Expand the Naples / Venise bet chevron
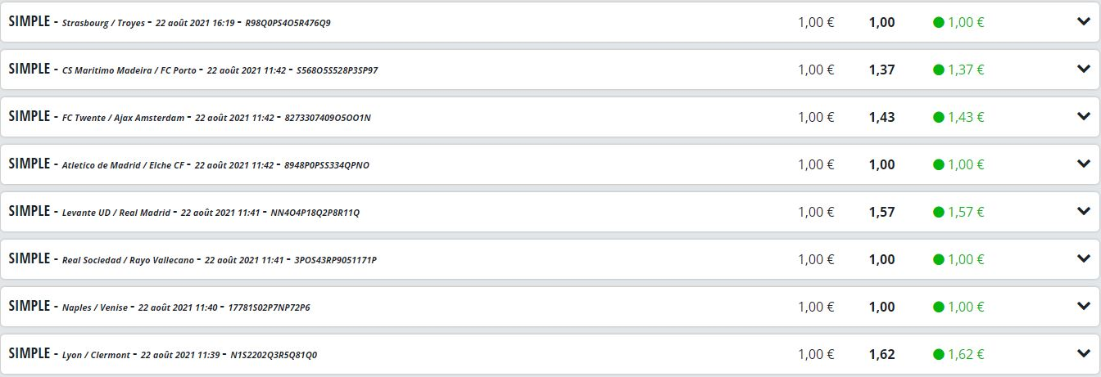Screen dimensions: 1101x377 tap(1083, 307)
